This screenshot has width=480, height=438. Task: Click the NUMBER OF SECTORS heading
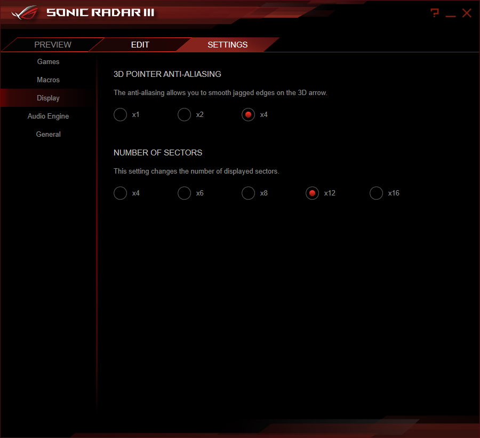coord(158,153)
